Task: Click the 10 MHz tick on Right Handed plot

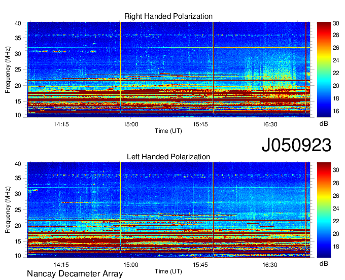Action: pyautogui.click(x=18, y=115)
